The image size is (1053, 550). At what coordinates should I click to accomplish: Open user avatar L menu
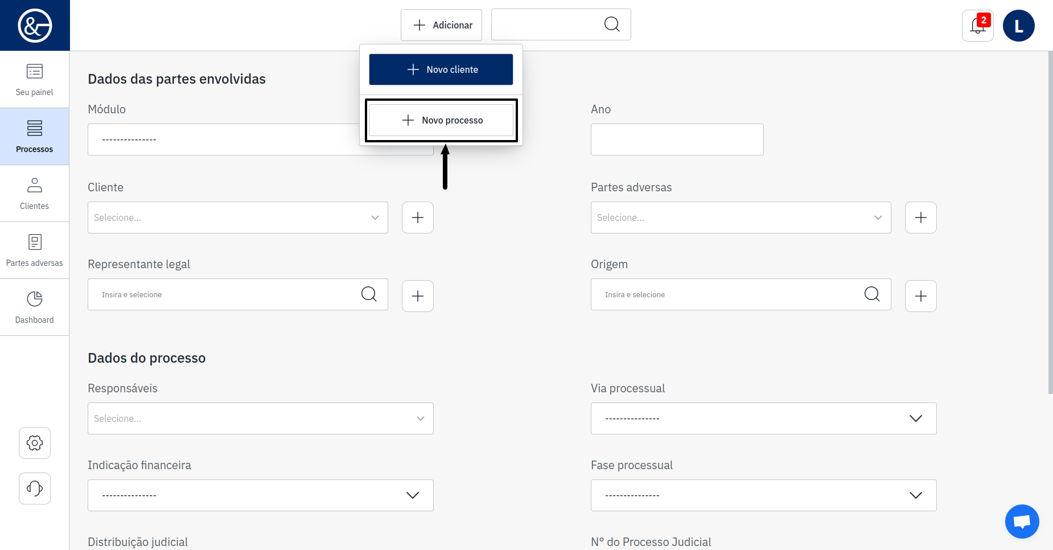[1018, 26]
